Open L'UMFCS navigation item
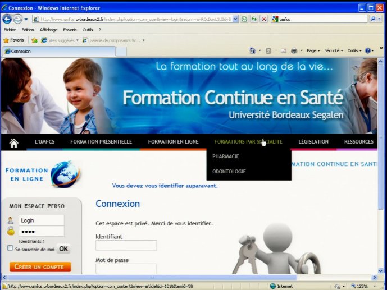Image resolution: width=387 pixels, height=290 pixels. click(x=45, y=142)
